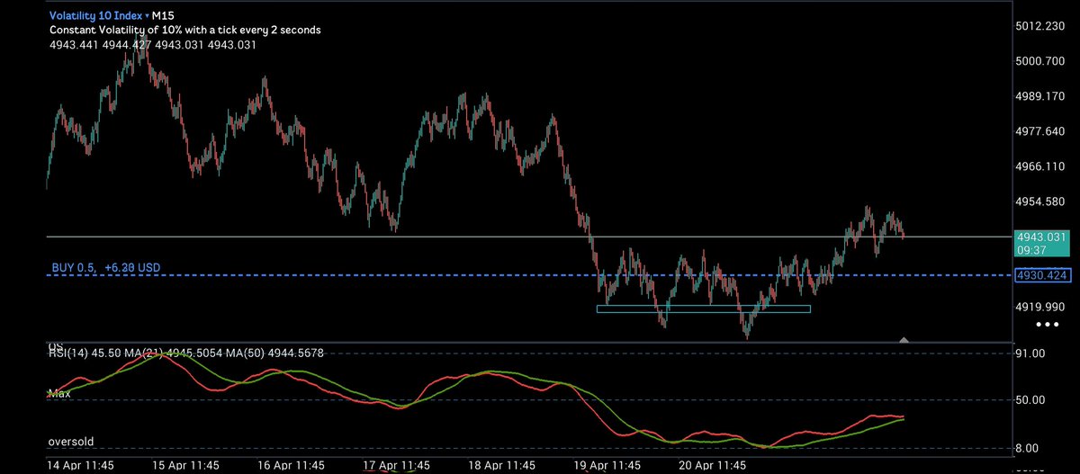Tap the constant volatility description text
The width and height of the screenshot is (1080, 474).
(184, 30)
